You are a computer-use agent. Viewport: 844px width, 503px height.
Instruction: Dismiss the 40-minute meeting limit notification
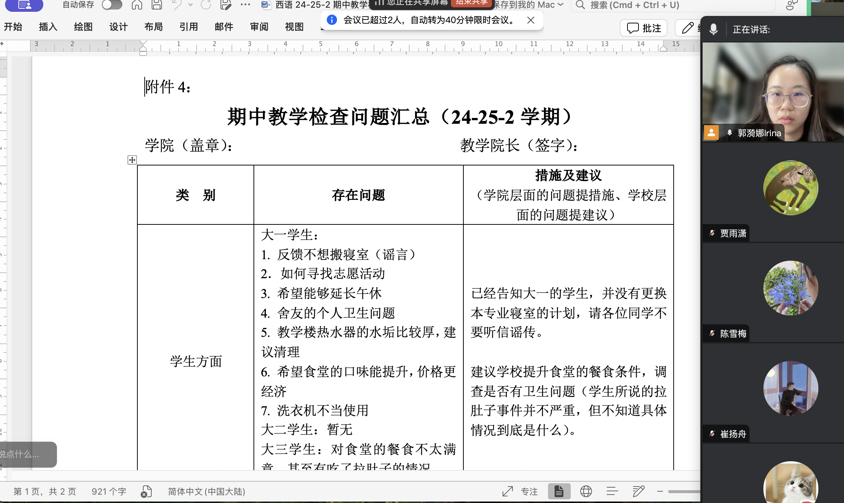(x=531, y=20)
